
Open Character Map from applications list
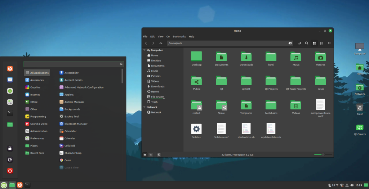[x=70, y=153]
